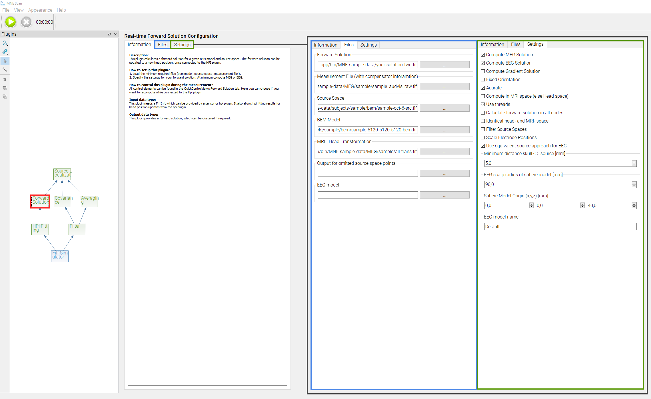651x399 pixels.
Task: Click the bring to front icon
Action: point(5,88)
